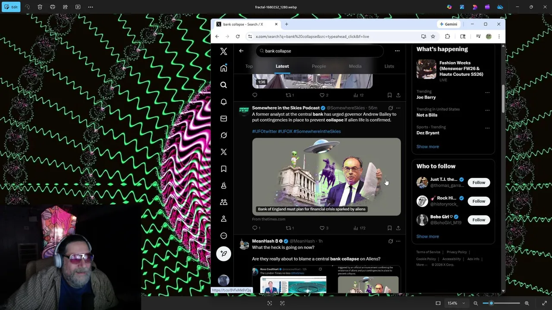552x310 pixels.
Task: Open Chrome three-dot menu
Action: tap(499, 37)
